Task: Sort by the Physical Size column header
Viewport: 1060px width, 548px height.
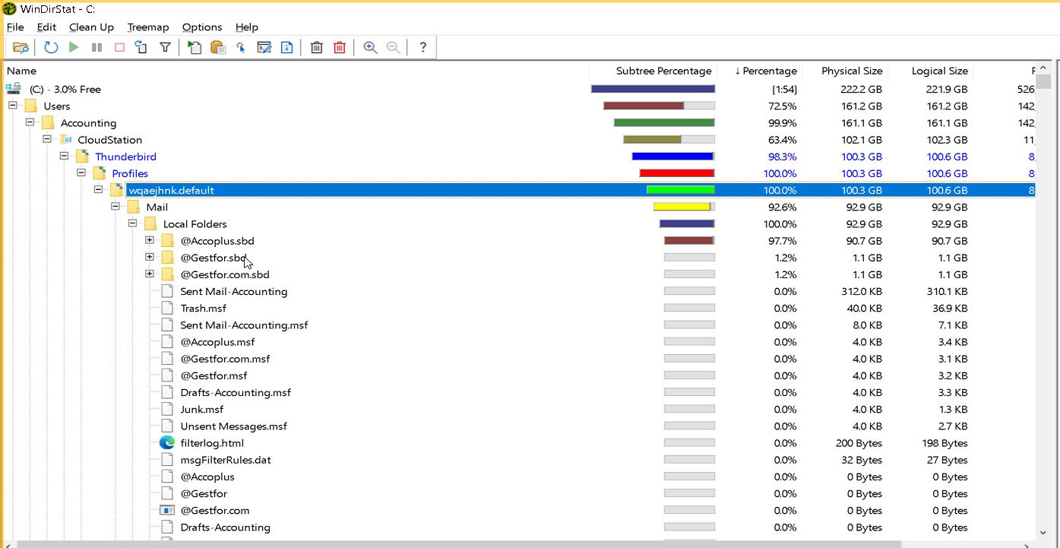Action: [x=845, y=71]
